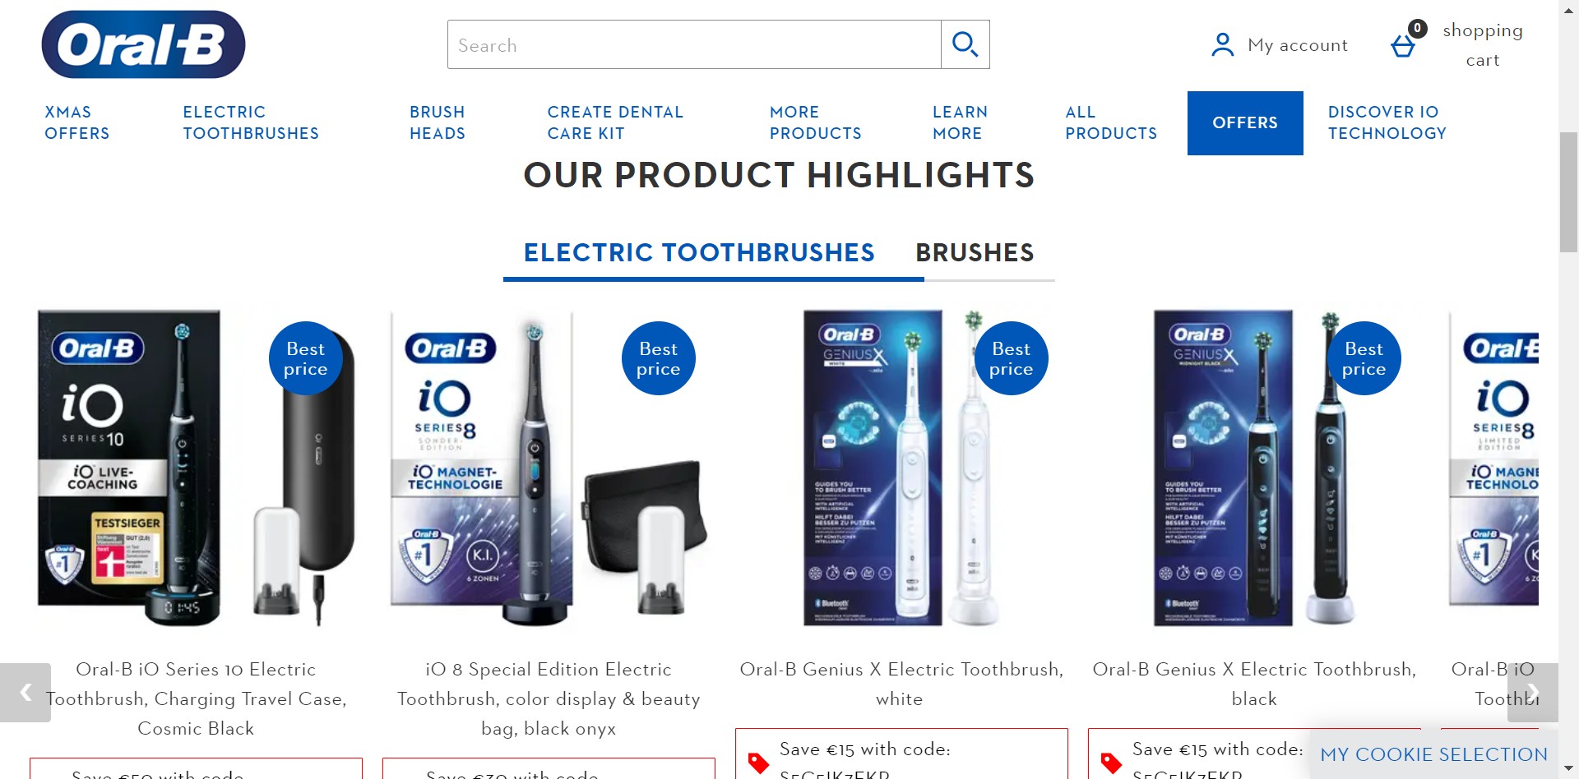Click Best price badge on iO Series 10
The image size is (1579, 779).
[x=306, y=358]
